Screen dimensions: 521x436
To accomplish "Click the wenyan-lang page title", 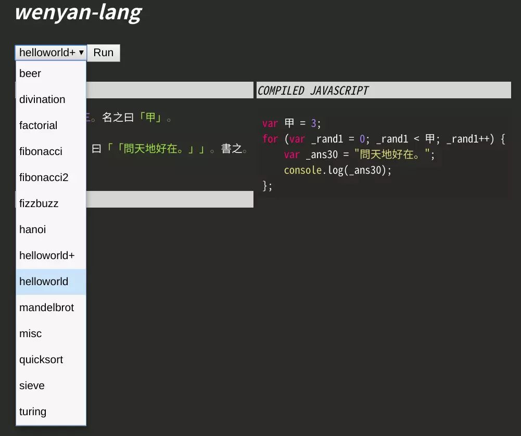I will (x=79, y=12).
